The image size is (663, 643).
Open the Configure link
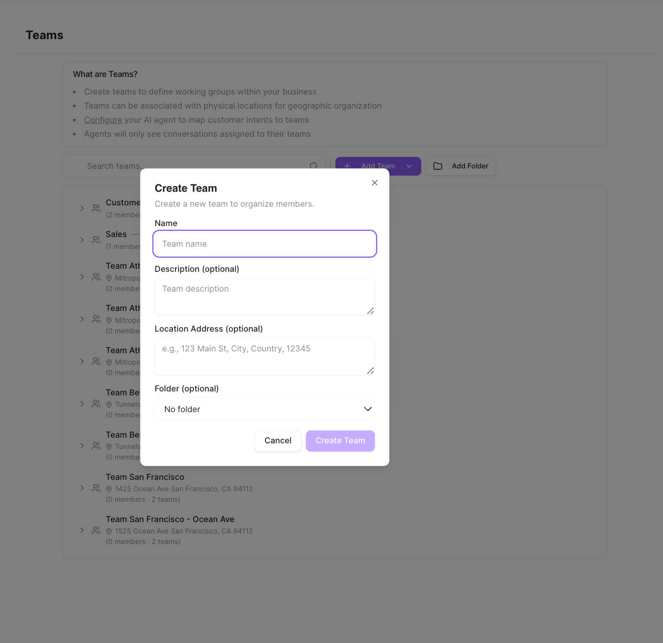(x=103, y=120)
